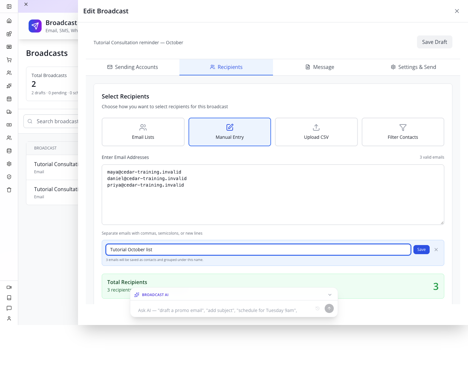Open the trash sidebar icon
468x390 pixels.
coord(9,190)
